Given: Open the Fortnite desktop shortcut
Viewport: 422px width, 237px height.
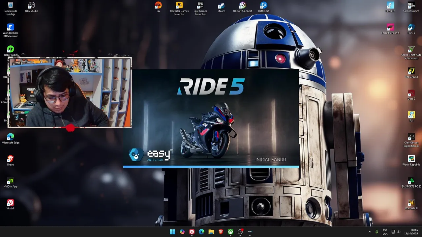Looking at the screenshot, I should tap(390, 7).
